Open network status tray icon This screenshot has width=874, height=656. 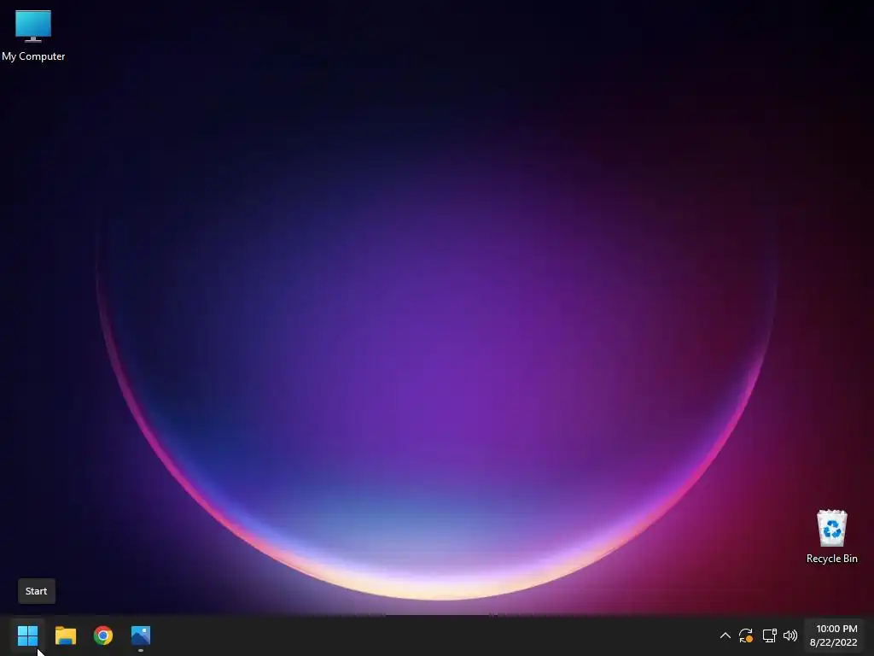[x=769, y=635]
